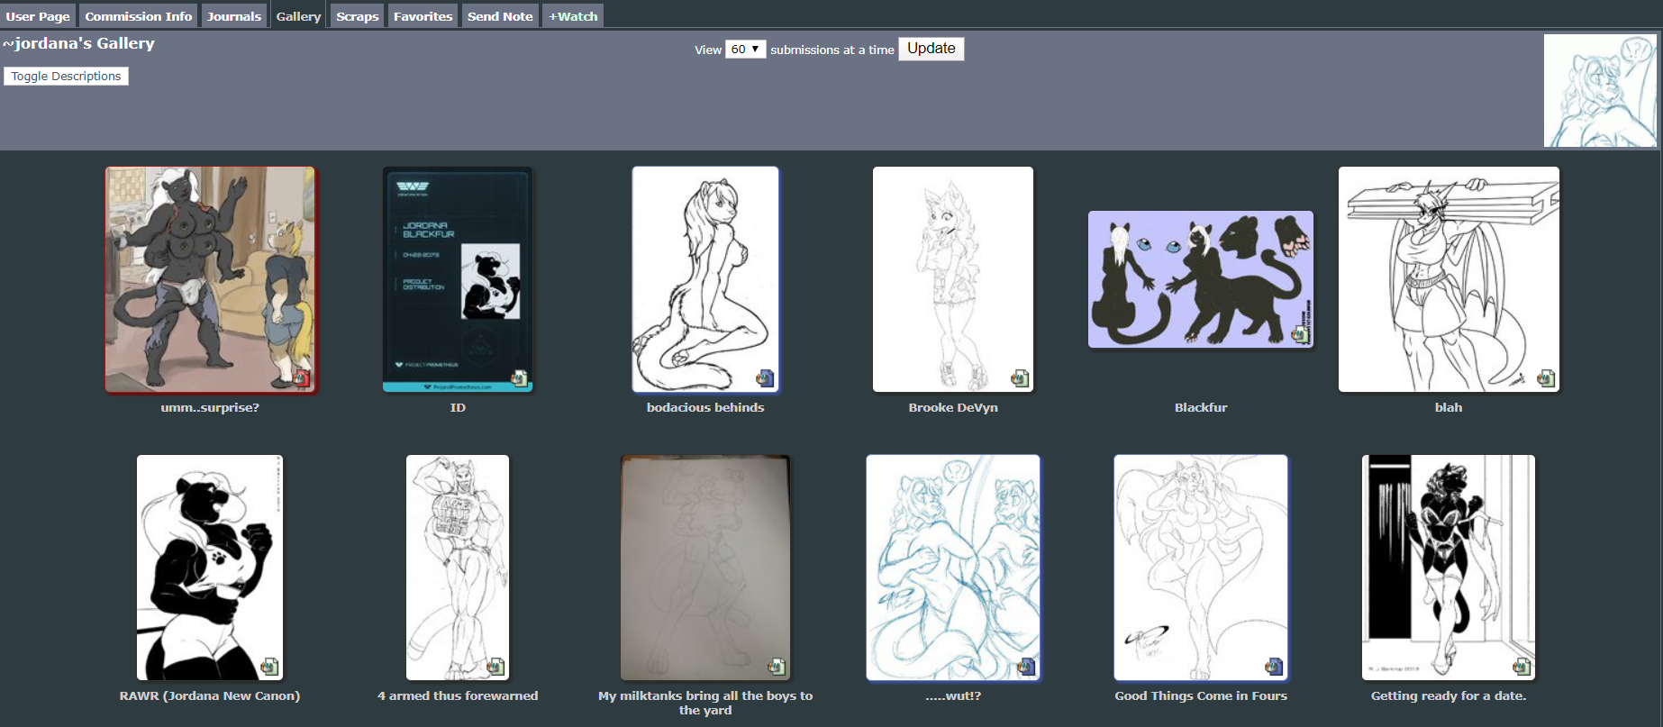Image resolution: width=1663 pixels, height=727 pixels.
Task: Select the Gallery tab
Action: (x=298, y=16)
